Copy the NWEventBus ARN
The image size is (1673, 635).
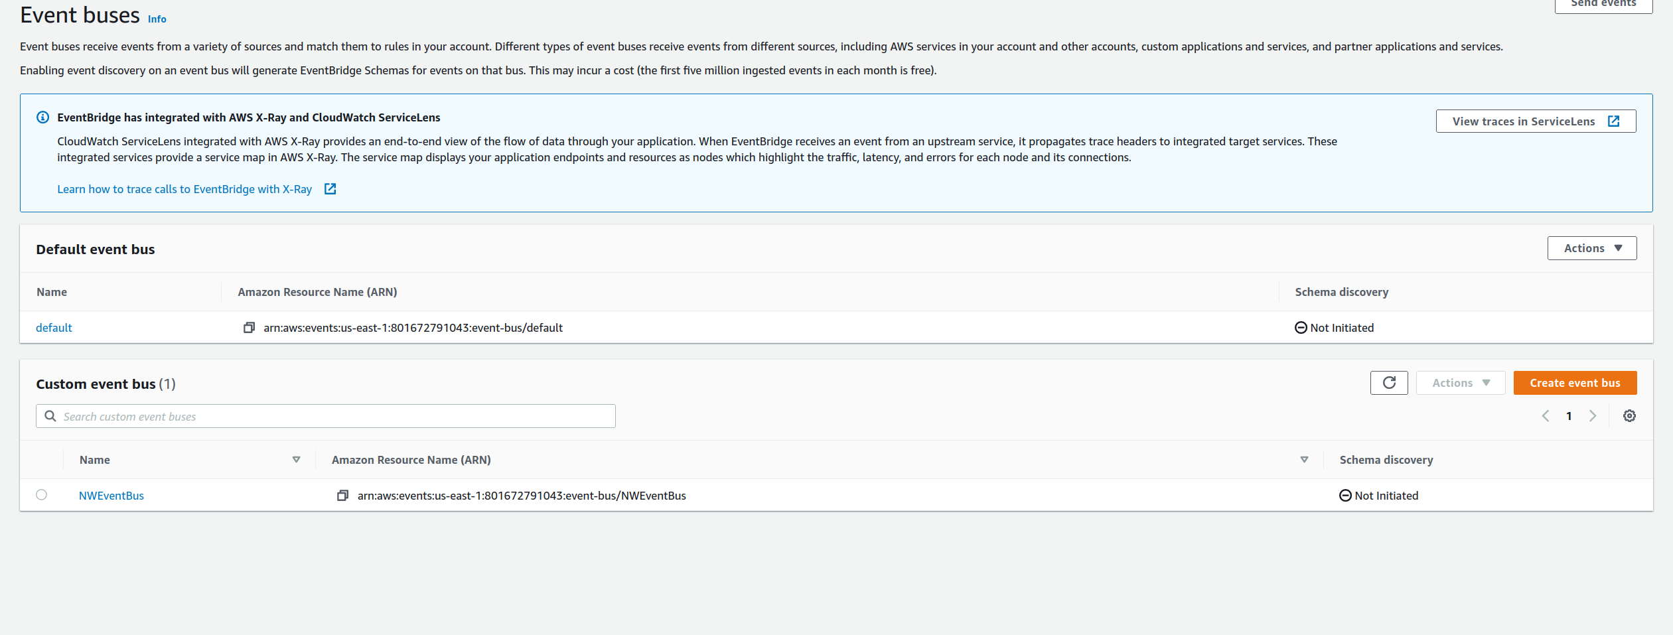point(342,496)
